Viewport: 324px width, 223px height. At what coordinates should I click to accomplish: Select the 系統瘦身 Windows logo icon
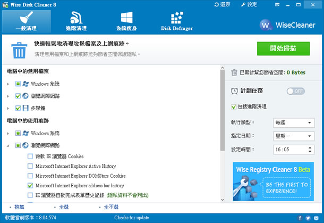click(x=126, y=18)
